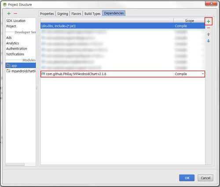Click the Cancel button
This screenshot has width=220, height=187.
pyautogui.click(x=205, y=178)
